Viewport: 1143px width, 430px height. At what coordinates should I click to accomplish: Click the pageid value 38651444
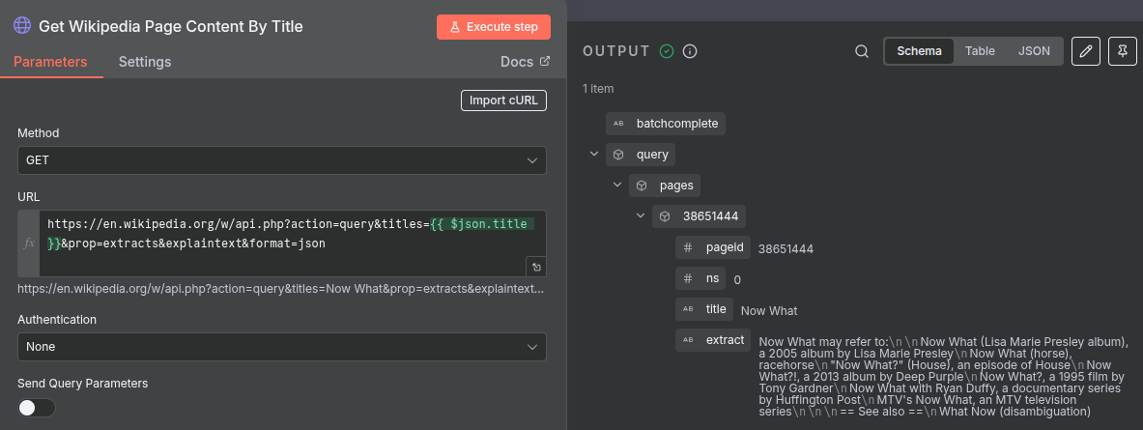[x=786, y=248]
